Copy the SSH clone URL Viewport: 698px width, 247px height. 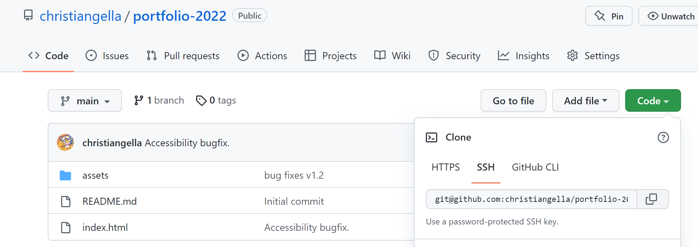(x=652, y=199)
